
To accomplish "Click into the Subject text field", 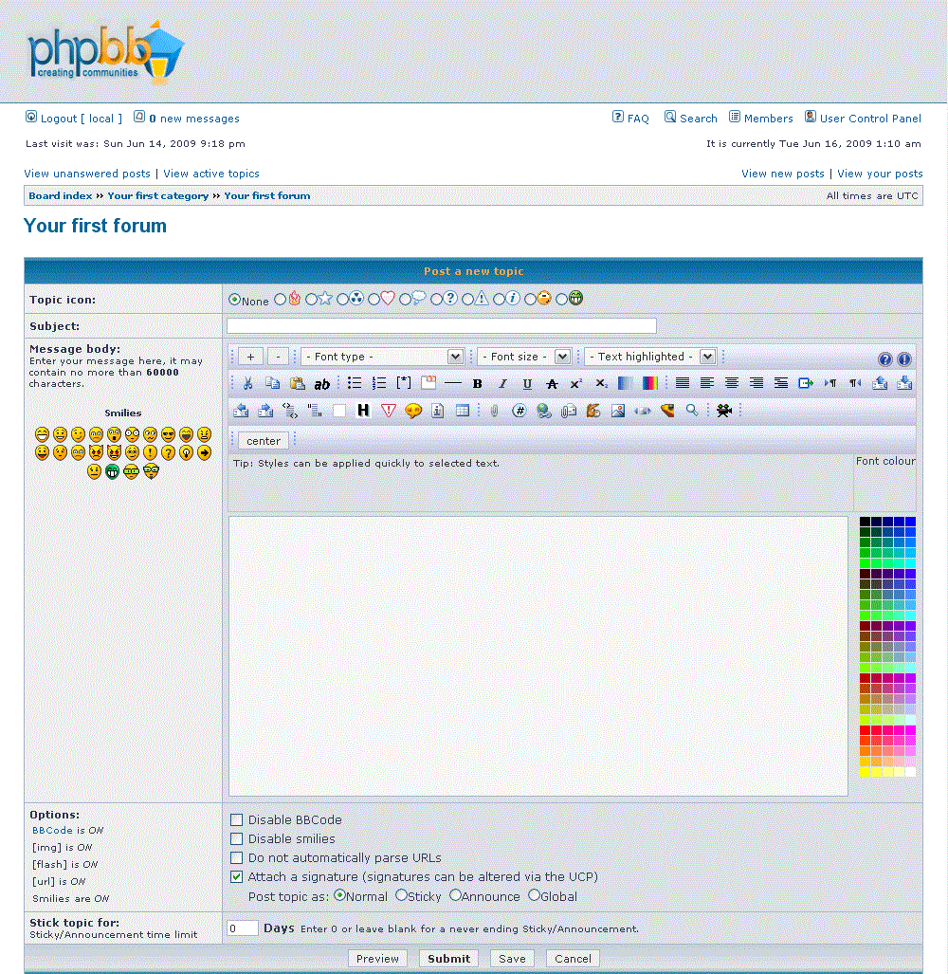I will pyautogui.click(x=441, y=326).
